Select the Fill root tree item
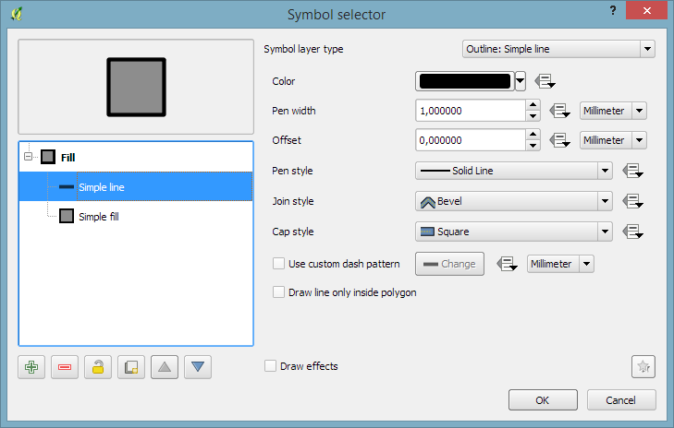The height and width of the screenshot is (428, 674). pyautogui.click(x=67, y=157)
